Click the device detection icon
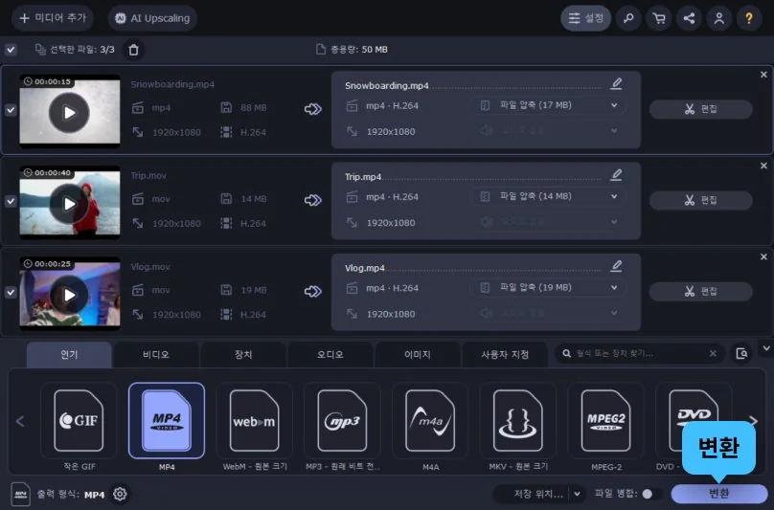The image size is (774, 510). pyautogui.click(x=741, y=354)
